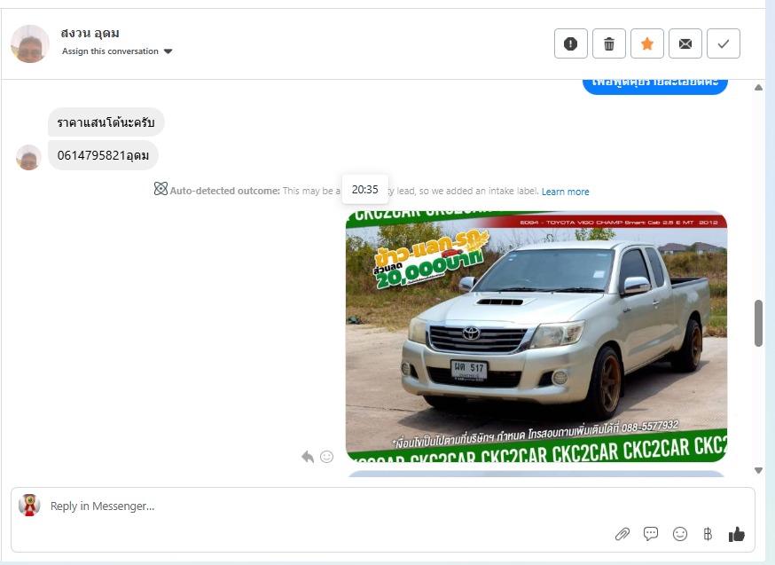Screen dimensions: 775x565
Task: Open สงวน อุดม contact name in header
Action: 90,33
